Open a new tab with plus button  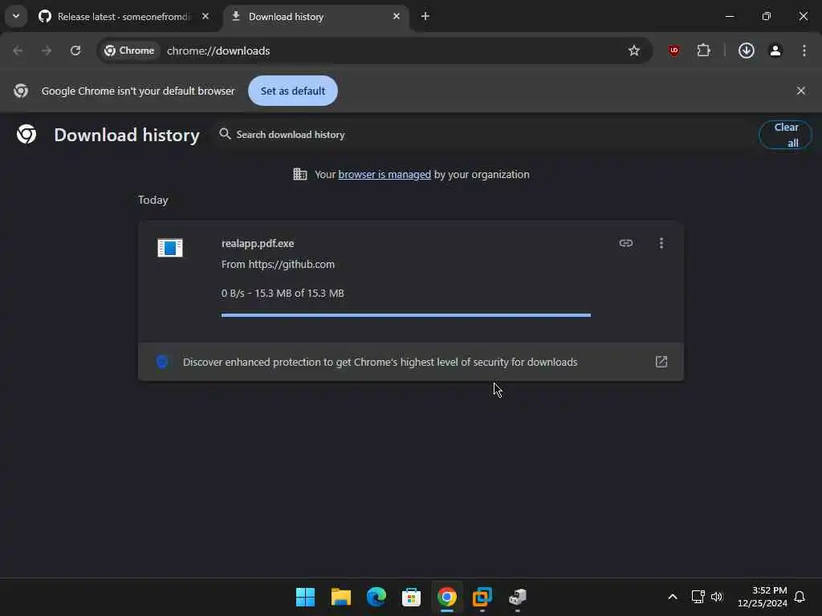(425, 16)
